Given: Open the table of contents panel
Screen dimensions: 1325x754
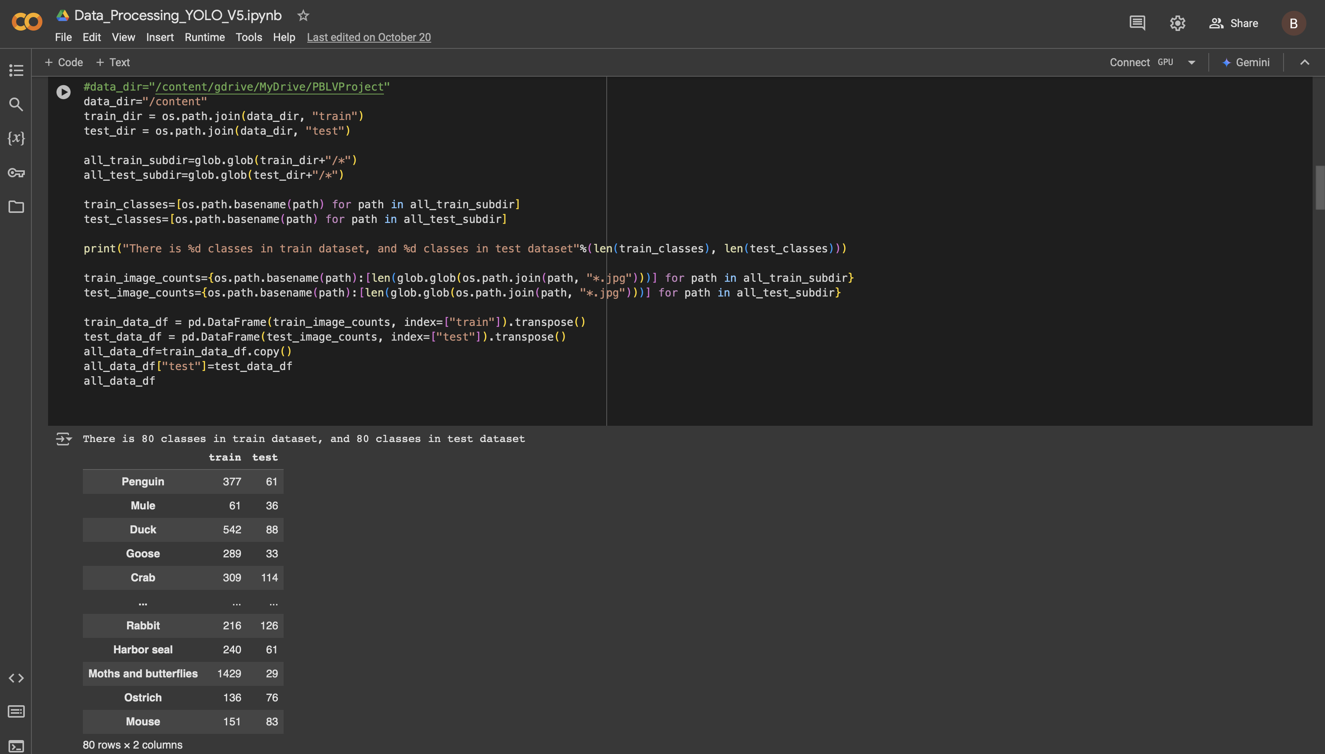Looking at the screenshot, I should click(16, 70).
